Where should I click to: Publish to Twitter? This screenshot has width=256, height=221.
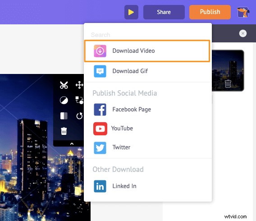point(148,147)
